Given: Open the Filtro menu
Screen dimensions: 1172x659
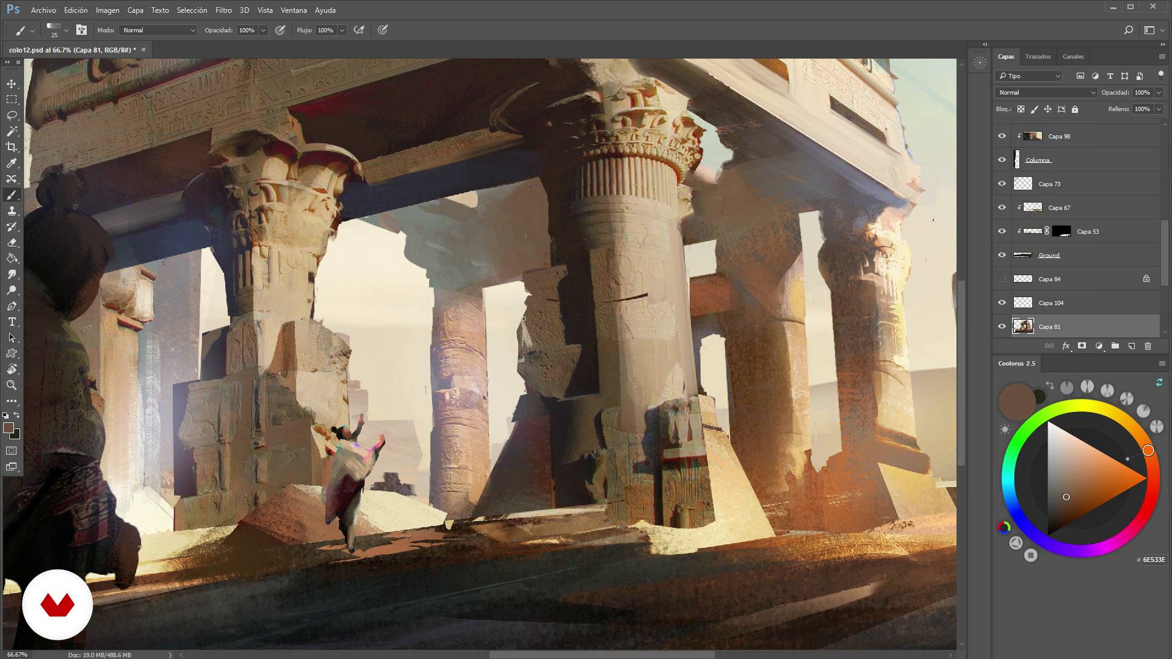Looking at the screenshot, I should click(x=223, y=10).
